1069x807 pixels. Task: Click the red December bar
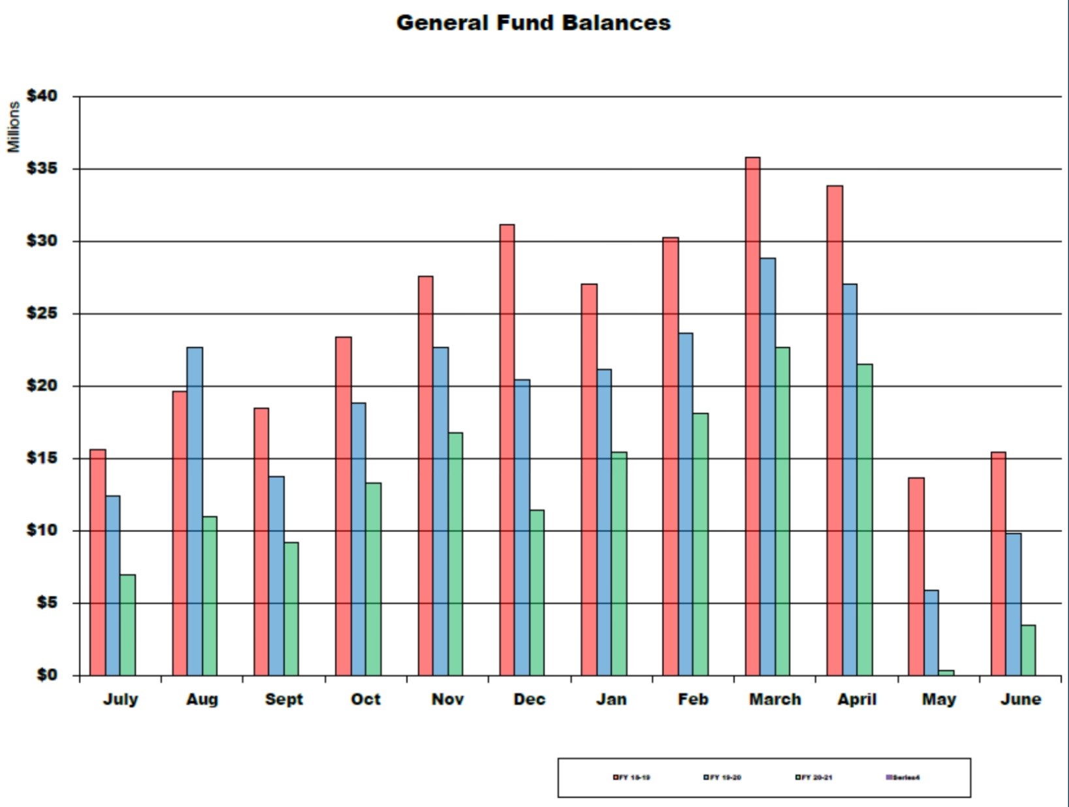tap(507, 450)
